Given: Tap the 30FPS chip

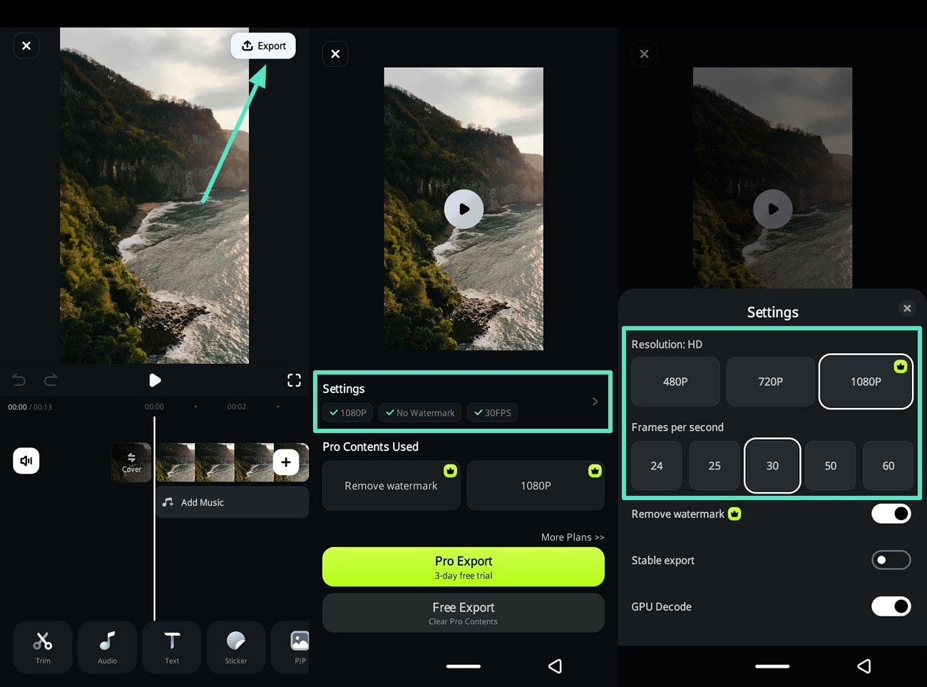Looking at the screenshot, I should [x=493, y=412].
